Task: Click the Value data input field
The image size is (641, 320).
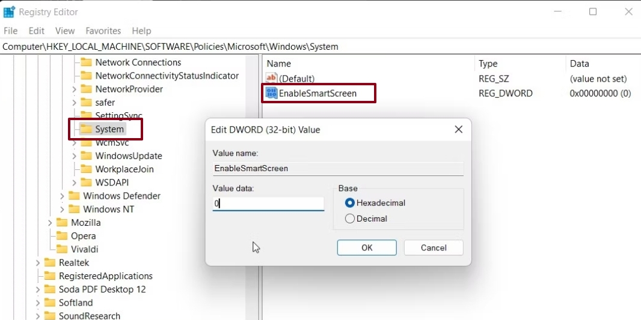Action: pos(268,204)
